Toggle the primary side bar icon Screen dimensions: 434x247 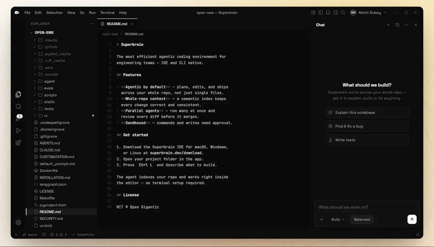coord(321,12)
